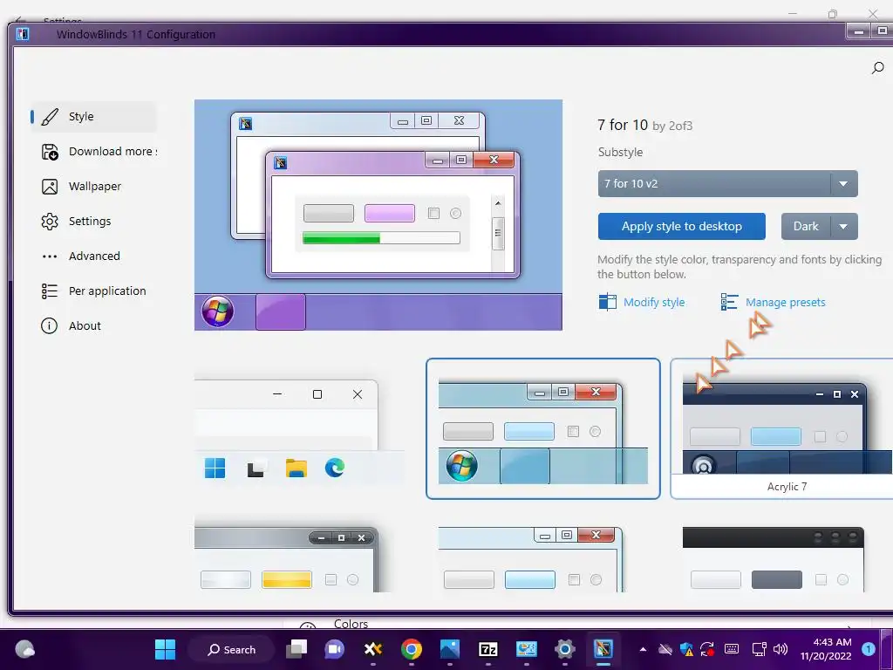Open the Per application section

click(94, 291)
